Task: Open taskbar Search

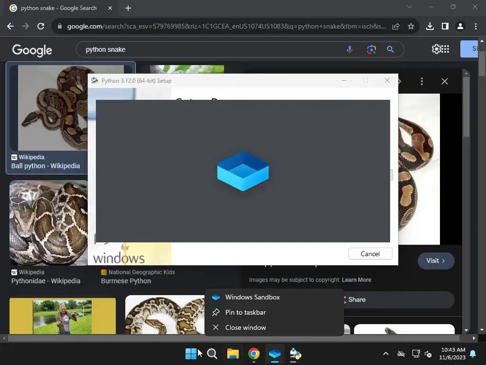Action: coord(212,354)
